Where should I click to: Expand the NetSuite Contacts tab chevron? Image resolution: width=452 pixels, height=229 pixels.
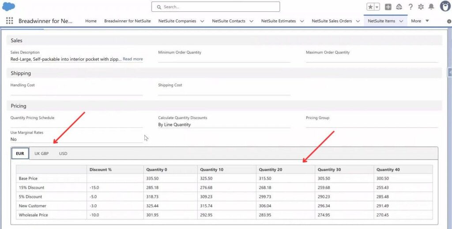pos(251,21)
